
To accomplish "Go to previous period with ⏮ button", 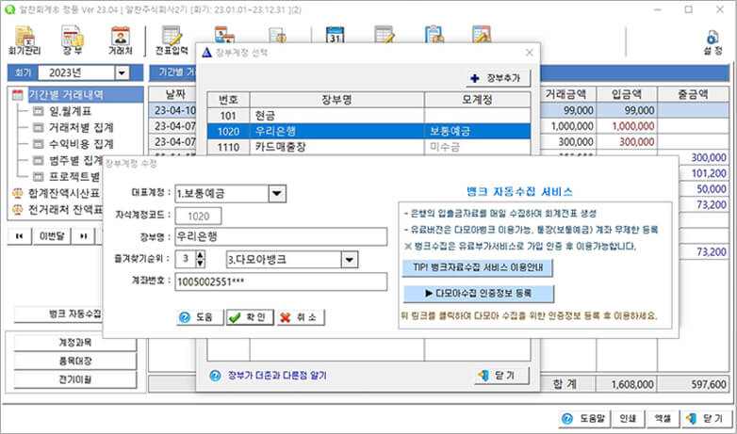I will (20, 235).
